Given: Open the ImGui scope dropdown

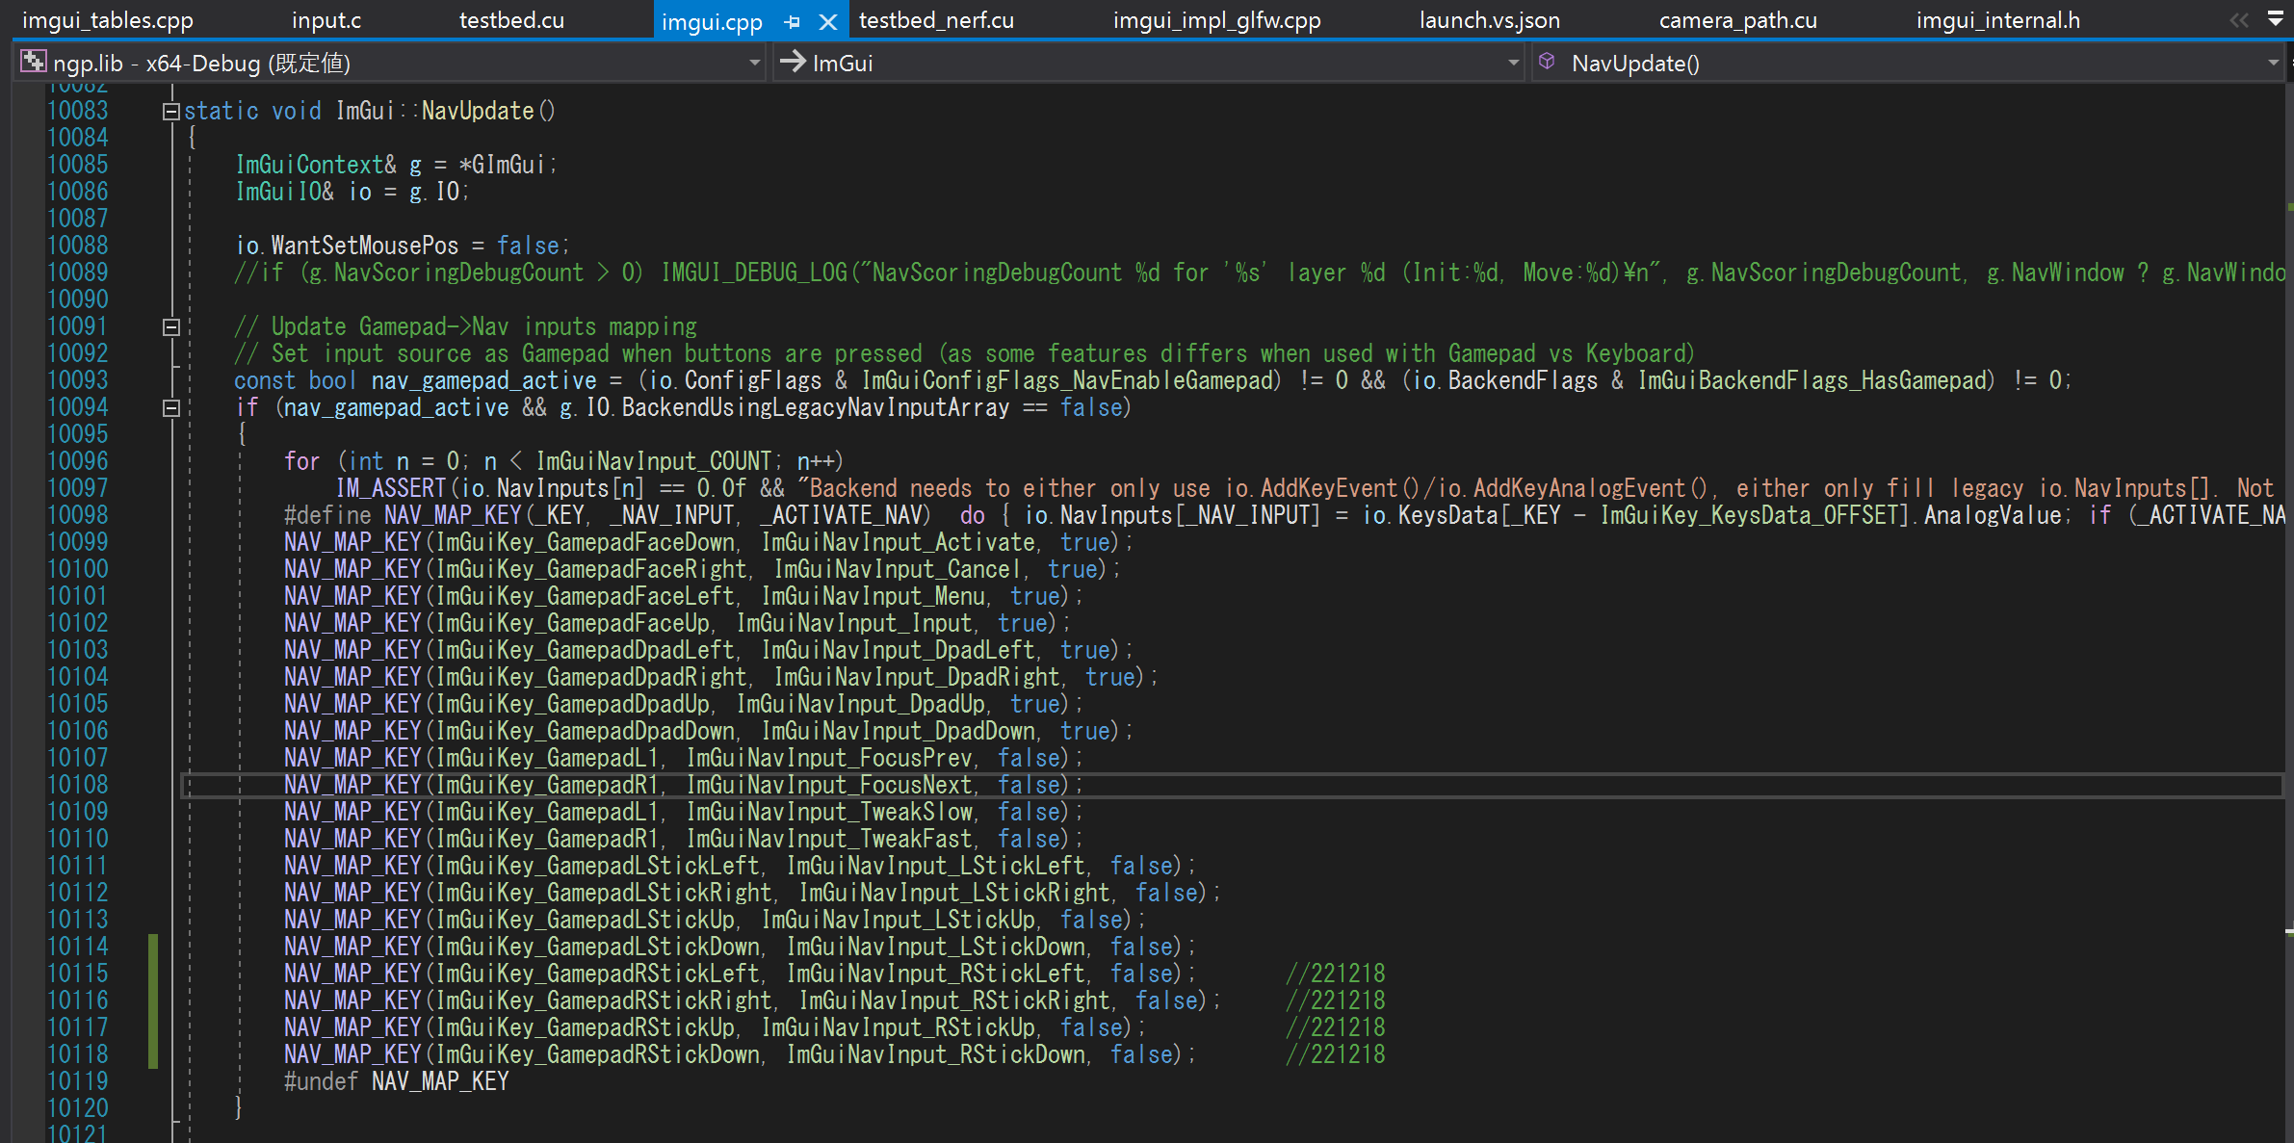Looking at the screenshot, I should tap(1513, 63).
